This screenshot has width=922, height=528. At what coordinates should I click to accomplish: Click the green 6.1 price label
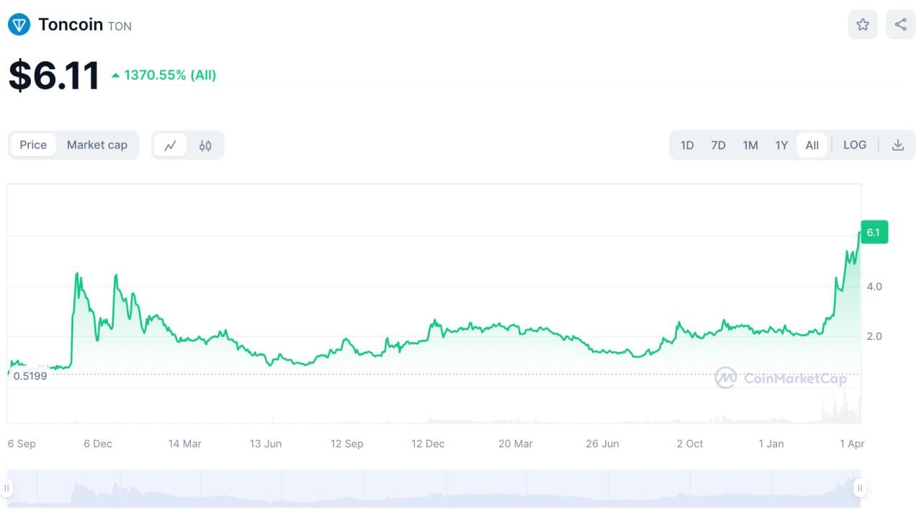(x=874, y=233)
